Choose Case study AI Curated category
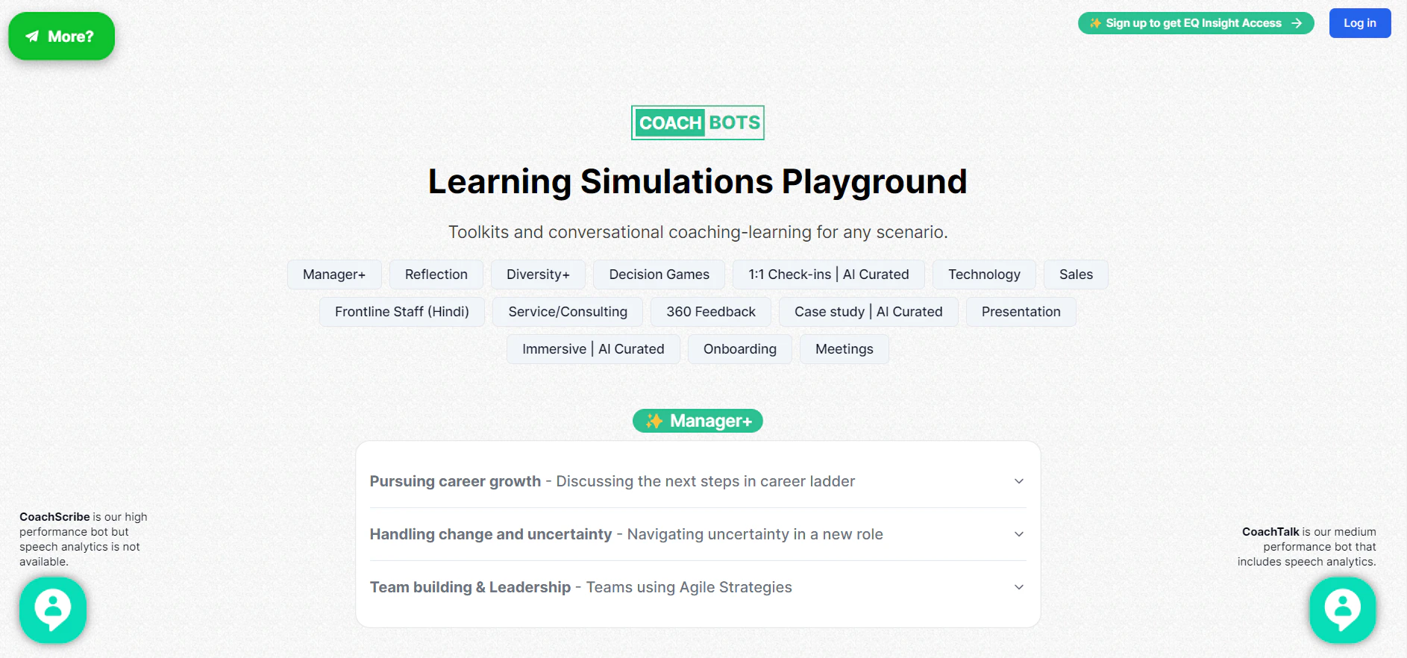Viewport: 1407px width, 658px height. tap(868, 312)
